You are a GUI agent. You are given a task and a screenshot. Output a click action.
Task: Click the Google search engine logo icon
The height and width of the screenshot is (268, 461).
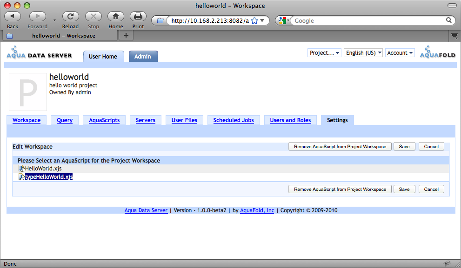click(282, 20)
